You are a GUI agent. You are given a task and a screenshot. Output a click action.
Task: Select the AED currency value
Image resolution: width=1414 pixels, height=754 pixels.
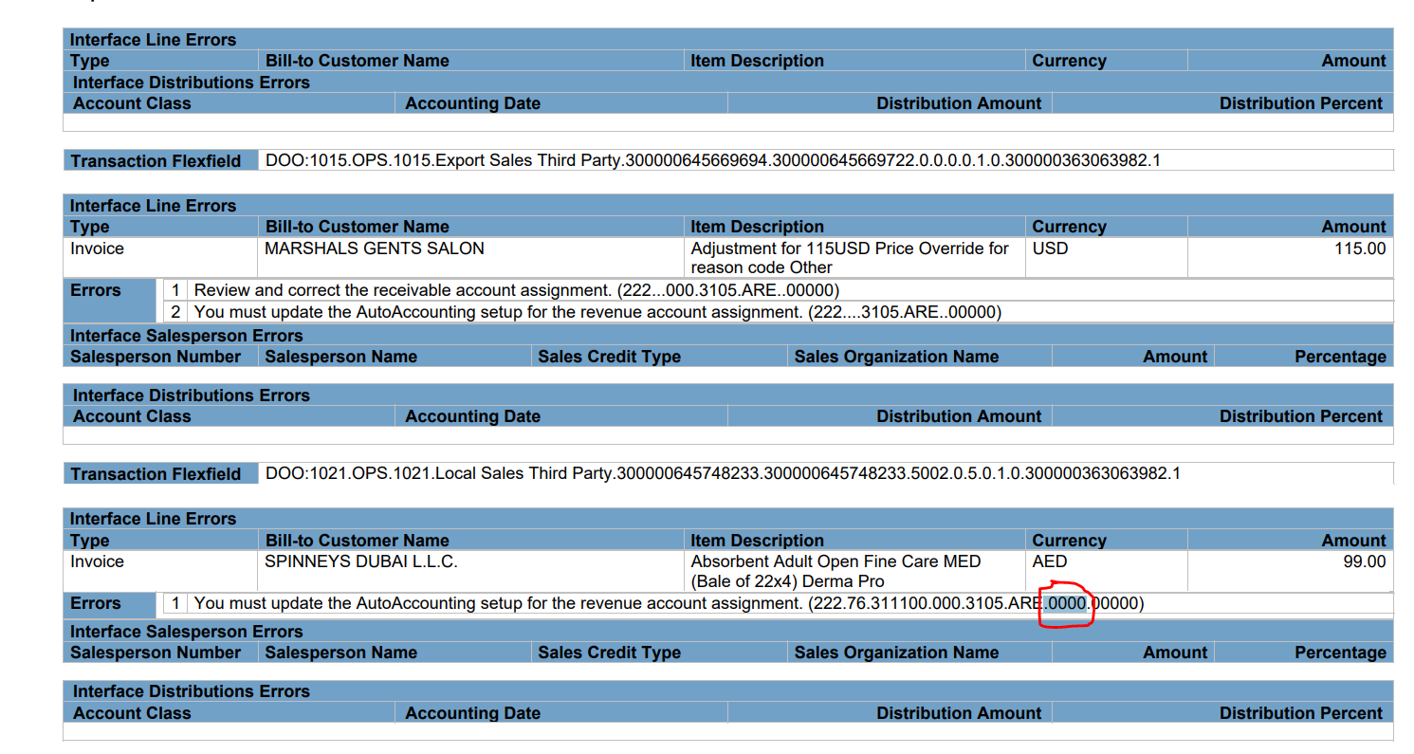1050,561
